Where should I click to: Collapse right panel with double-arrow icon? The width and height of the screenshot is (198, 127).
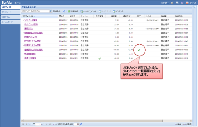pos(195,7)
